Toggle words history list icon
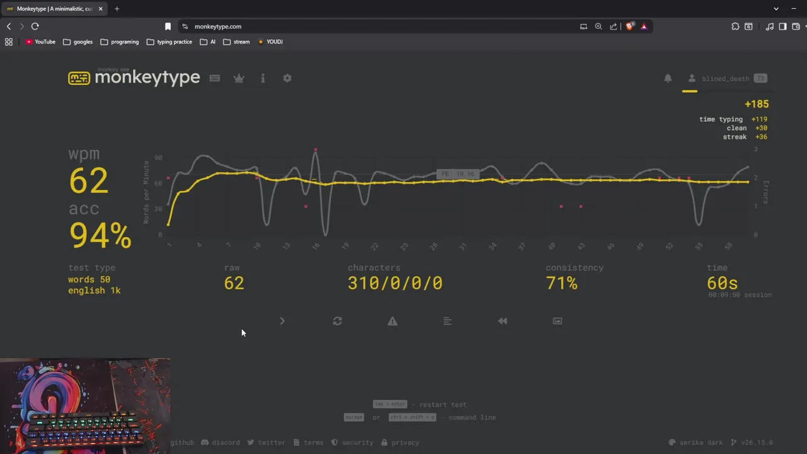The image size is (807, 454). [447, 321]
